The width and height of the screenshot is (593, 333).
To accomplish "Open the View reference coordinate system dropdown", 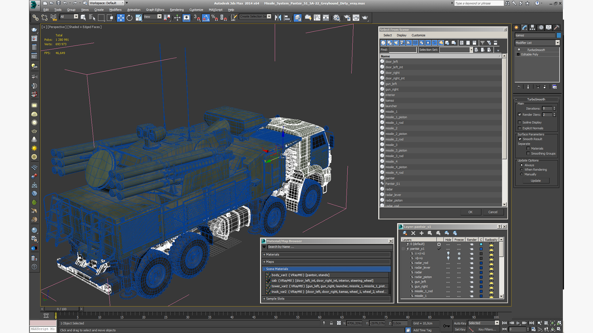I will pyautogui.click(x=153, y=17).
